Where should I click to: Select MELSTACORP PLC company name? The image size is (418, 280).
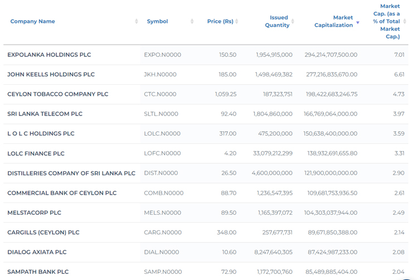(34, 213)
